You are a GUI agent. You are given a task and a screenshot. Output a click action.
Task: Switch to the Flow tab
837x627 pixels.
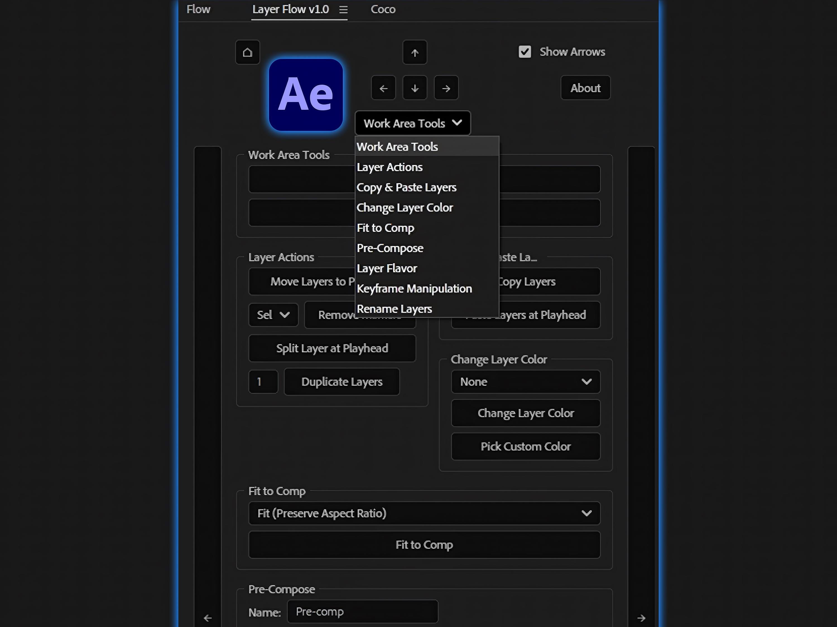tap(198, 9)
